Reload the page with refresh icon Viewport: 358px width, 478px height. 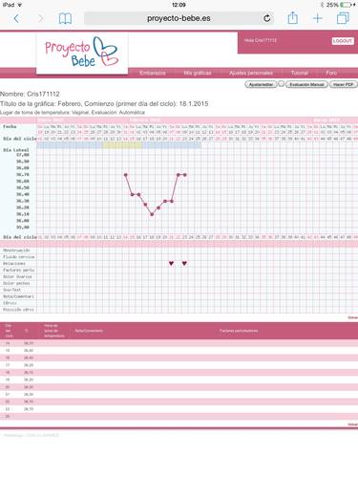pos(267,18)
